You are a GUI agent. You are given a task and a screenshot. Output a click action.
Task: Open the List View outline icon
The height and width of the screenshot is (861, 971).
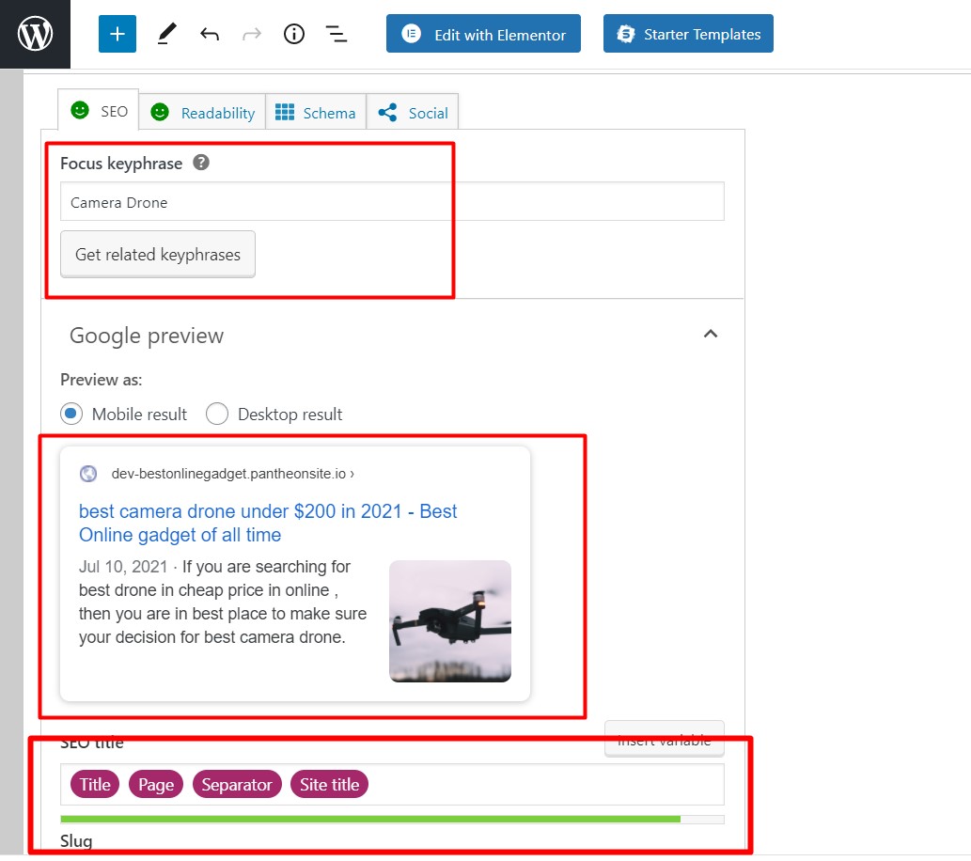coord(336,33)
